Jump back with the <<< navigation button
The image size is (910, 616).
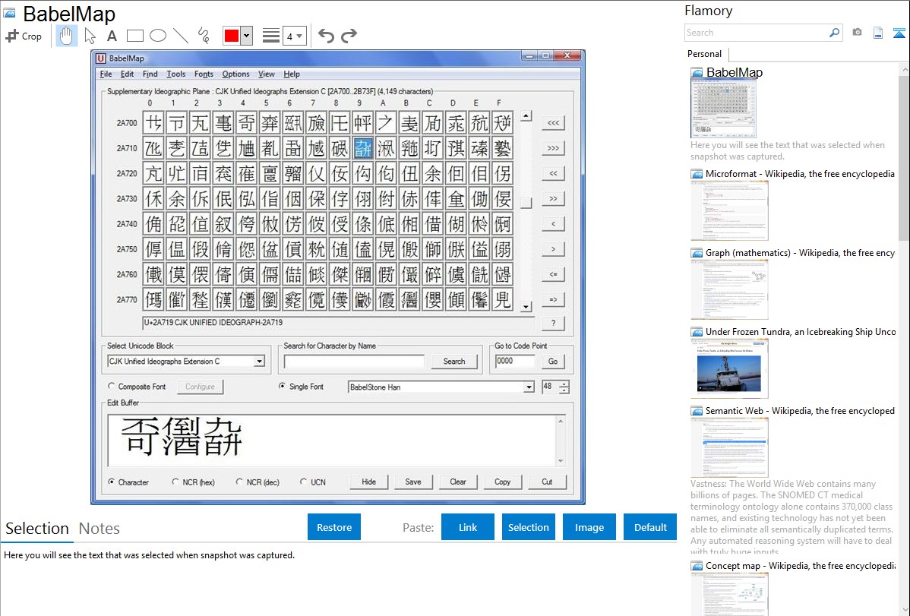[553, 123]
